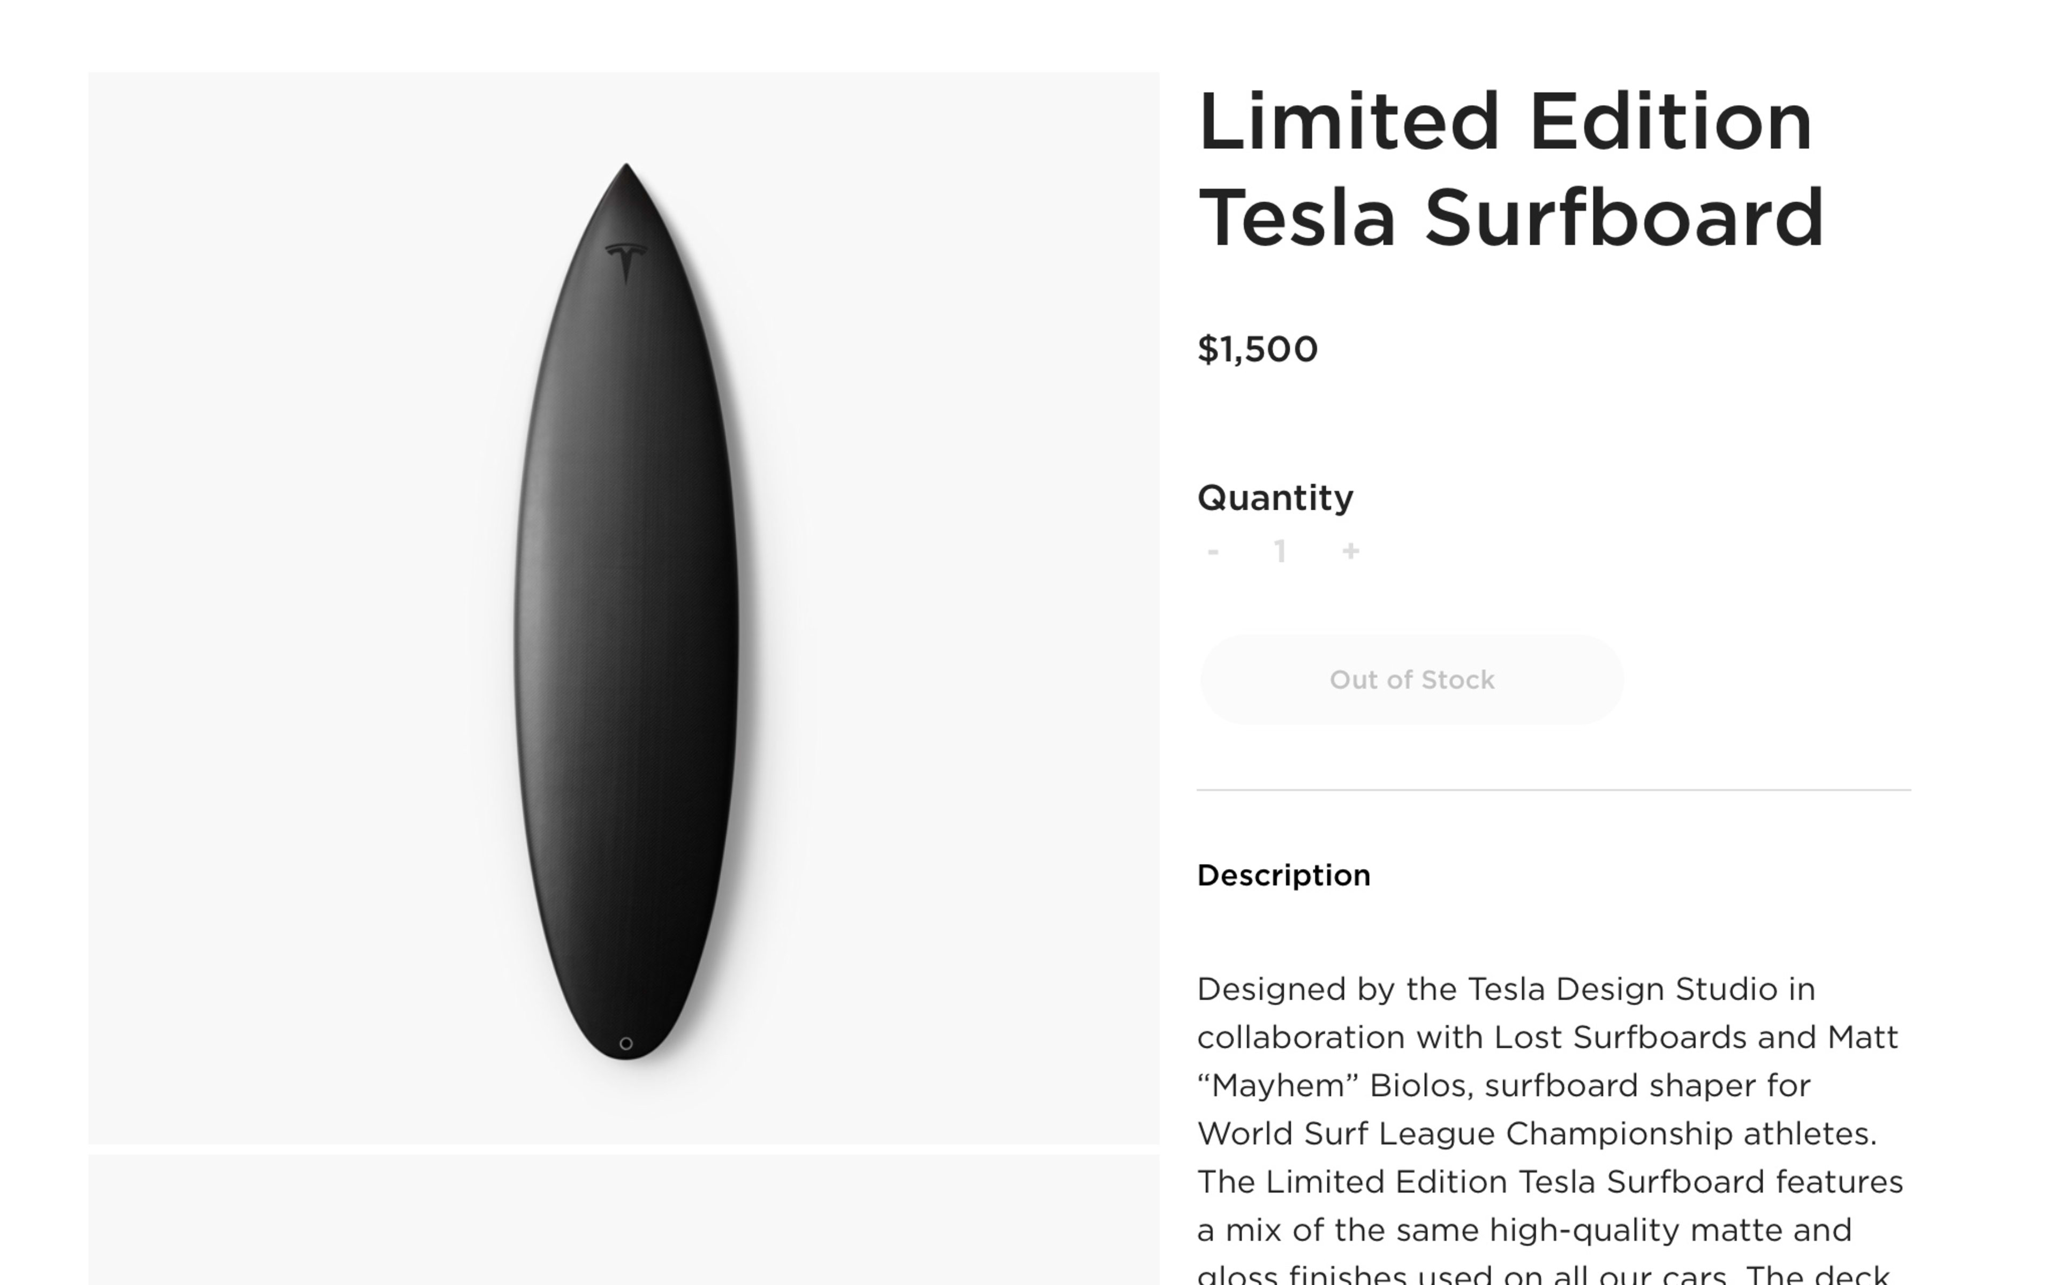Click the Description section heading
Image resolution: width=2056 pixels, height=1285 pixels.
click(x=1284, y=875)
